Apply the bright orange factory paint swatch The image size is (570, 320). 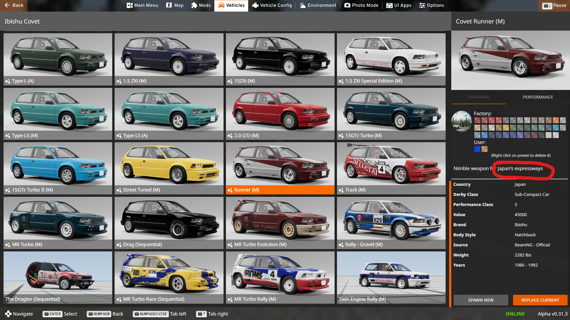[x=556, y=120]
